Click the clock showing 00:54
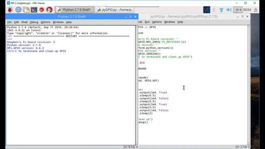The height and width of the screenshot is (149, 265). click(x=247, y=10)
